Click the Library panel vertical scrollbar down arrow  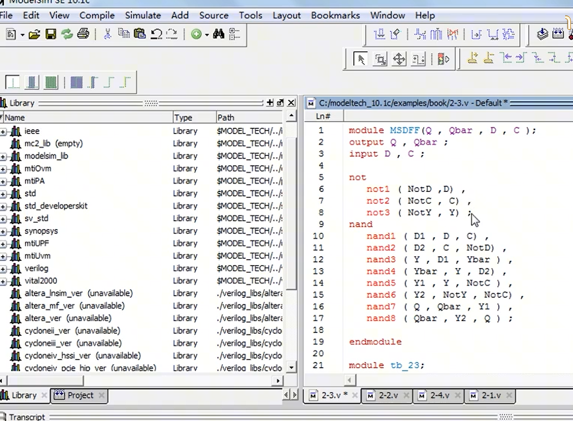(x=291, y=367)
